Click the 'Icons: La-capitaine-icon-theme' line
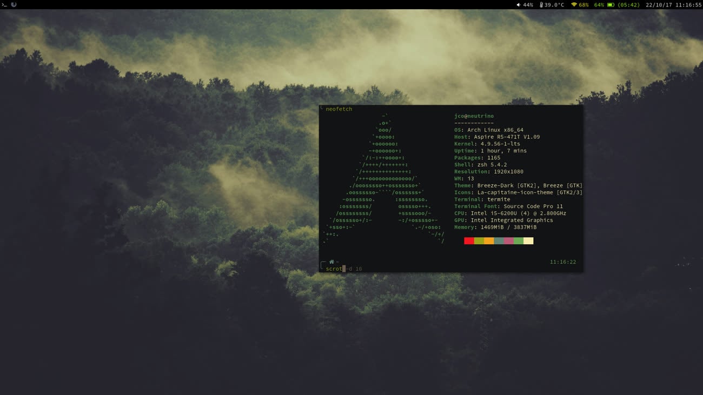The image size is (703, 395). [518, 193]
